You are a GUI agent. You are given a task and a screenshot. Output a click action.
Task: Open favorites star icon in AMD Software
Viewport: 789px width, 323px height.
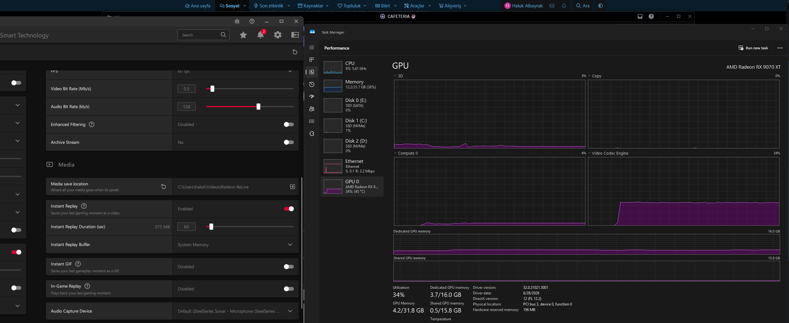click(243, 35)
